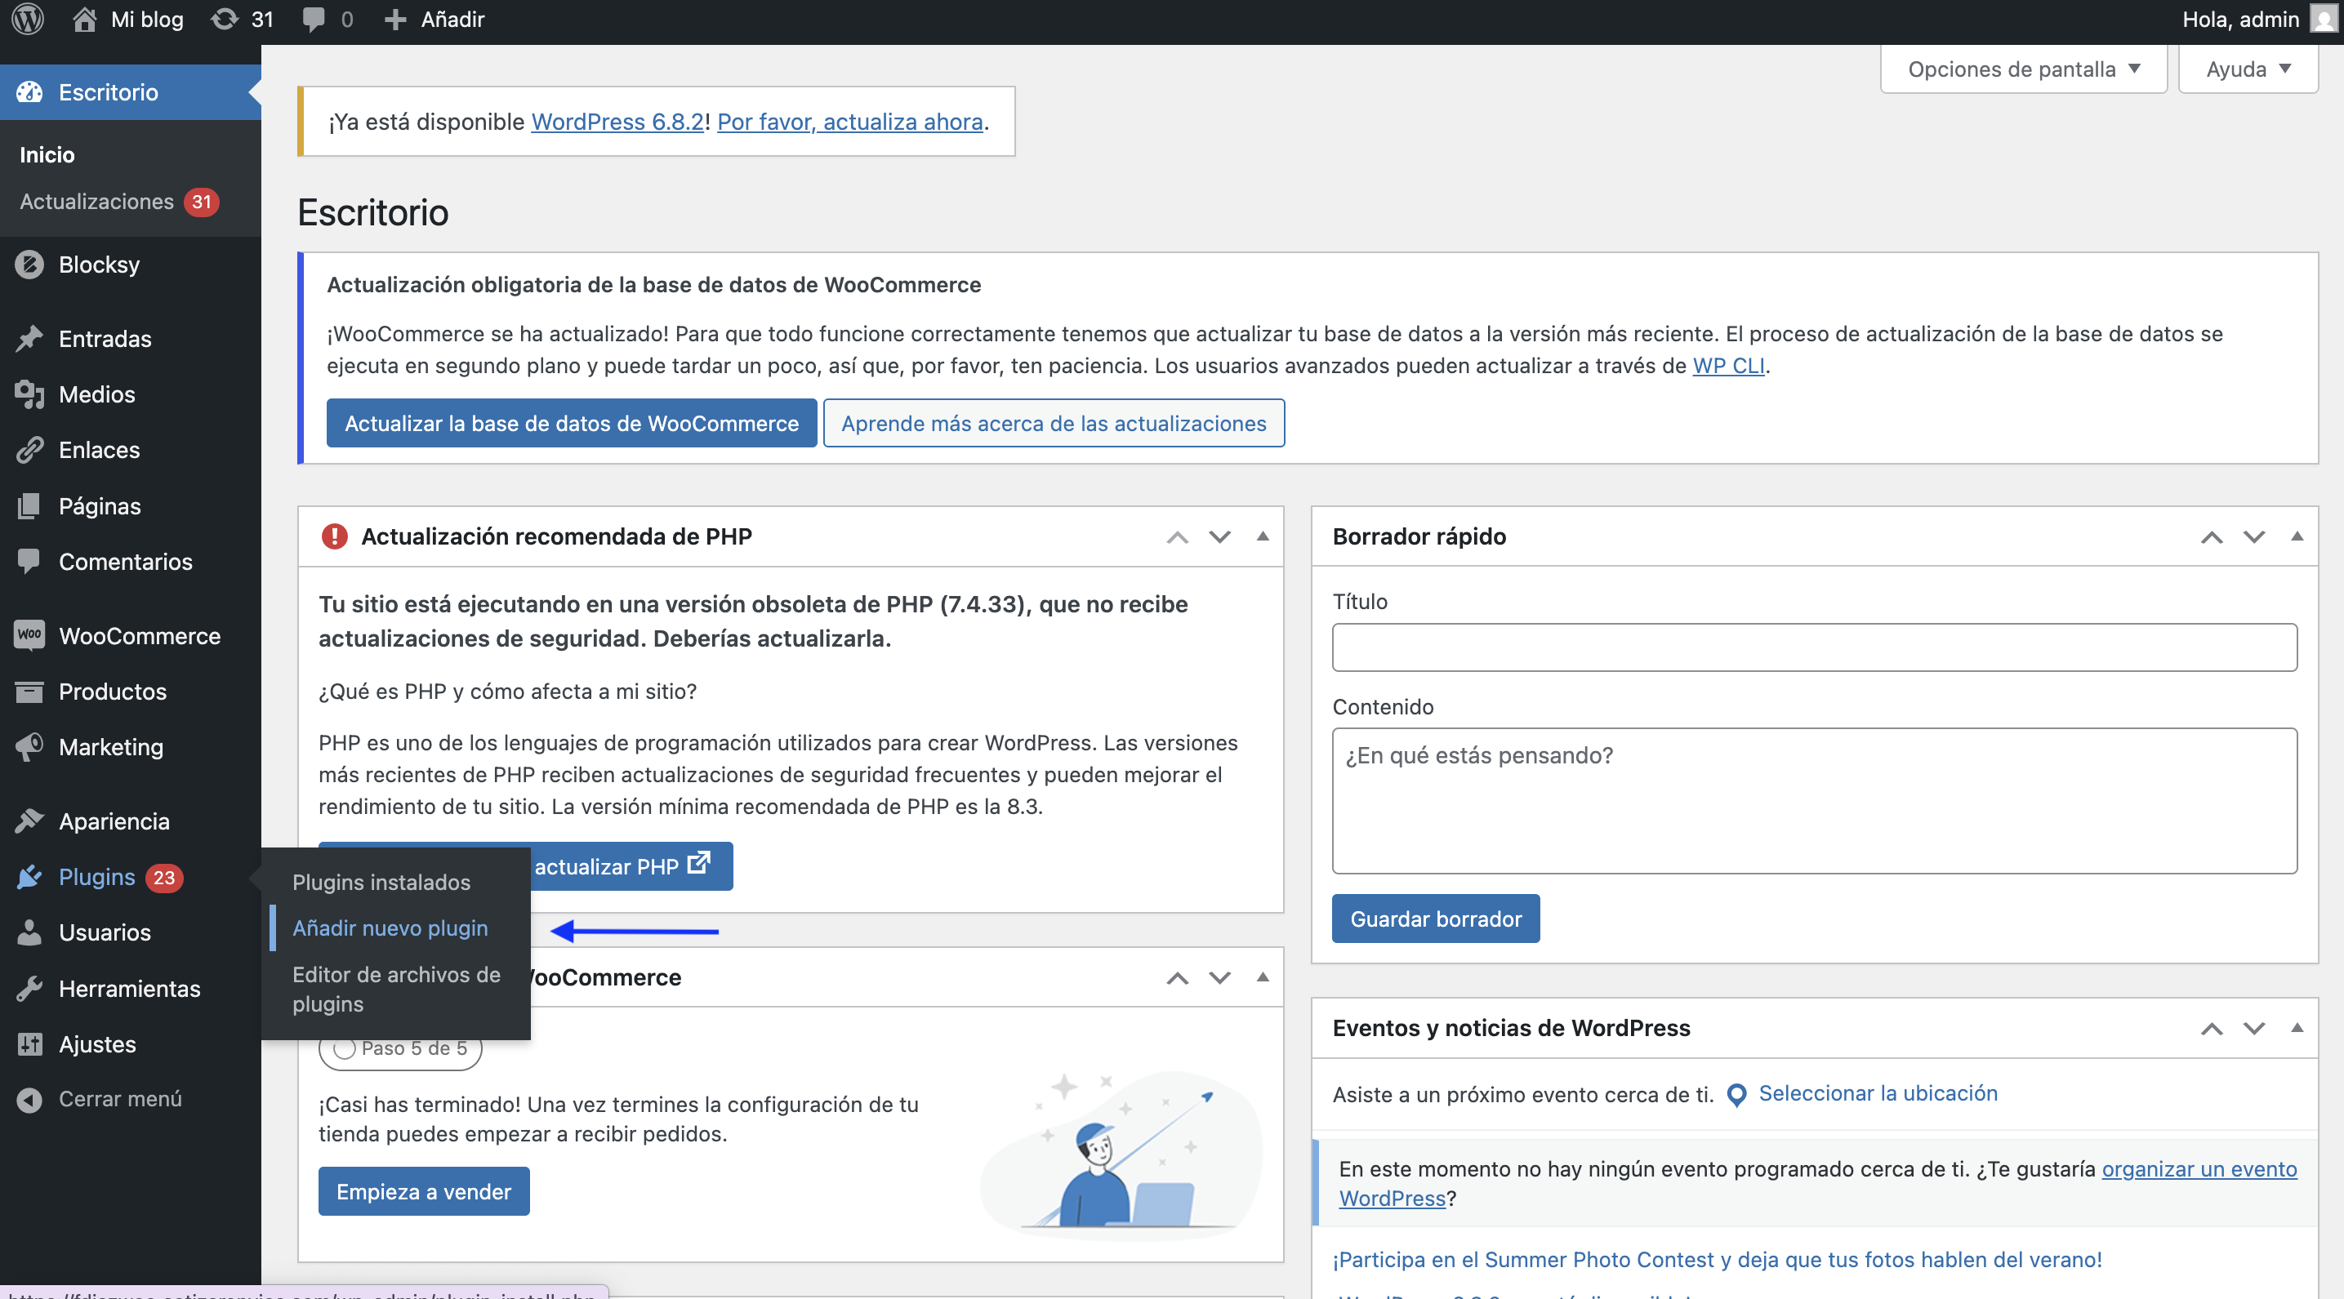
Task: Click the plus icon next to Añadir
Action: [x=395, y=20]
